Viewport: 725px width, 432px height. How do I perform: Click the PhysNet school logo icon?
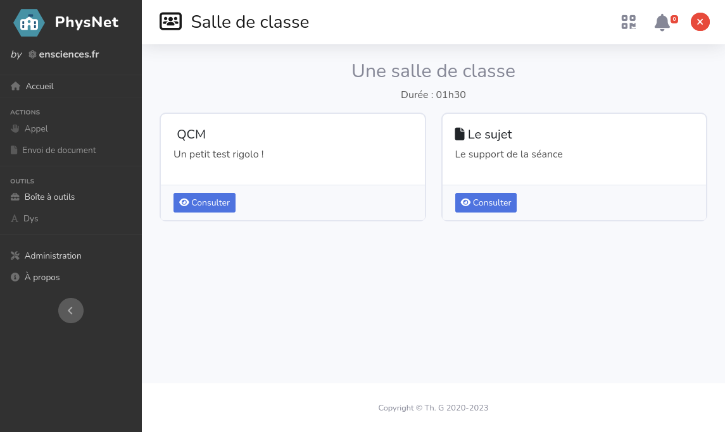(29, 23)
